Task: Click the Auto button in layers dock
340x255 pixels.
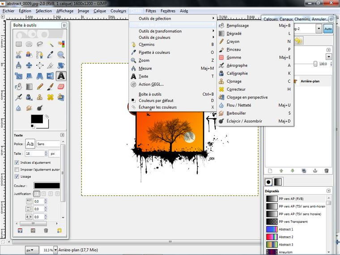Action: 328,29
